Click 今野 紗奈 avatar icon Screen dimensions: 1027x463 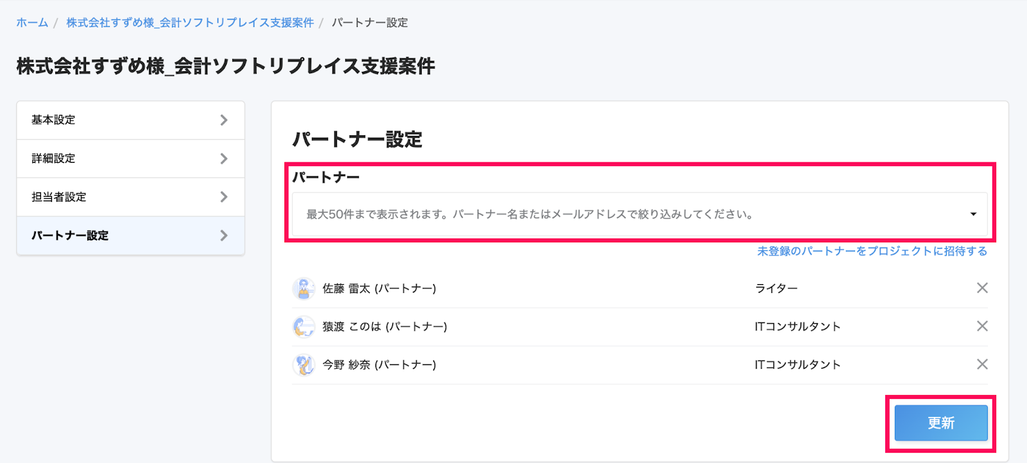(x=303, y=365)
